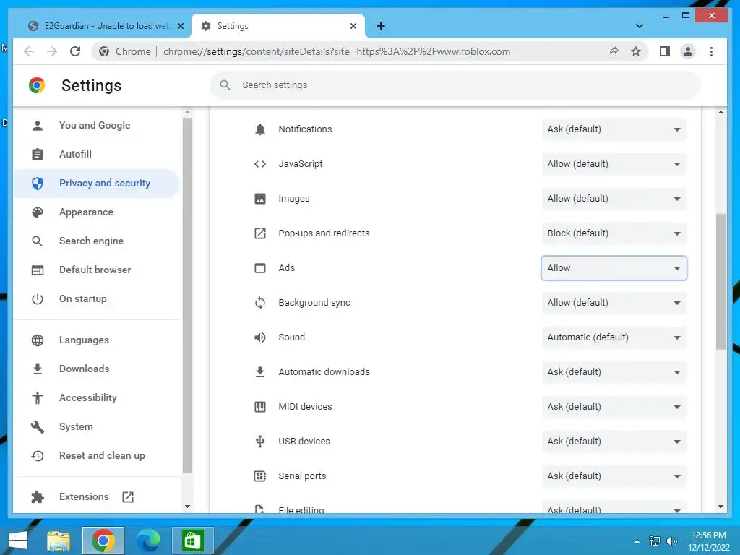740x555 pixels.
Task: Open the taskbar clock and date
Action: 708,541
